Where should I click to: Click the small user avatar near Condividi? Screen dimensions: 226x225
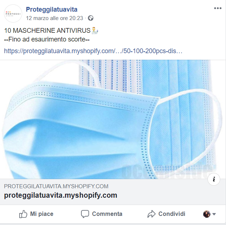(207, 214)
